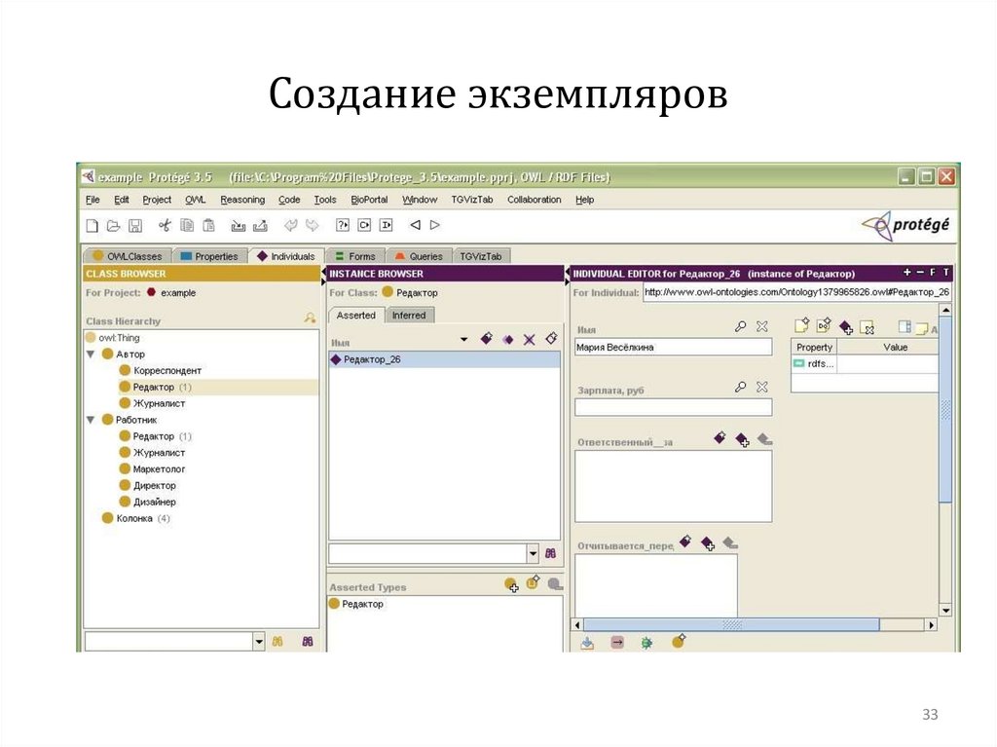The width and height of the screenshot is (997, 747).
Task: Click the cut scissors icon in toolbar
Action: (165, 226)
